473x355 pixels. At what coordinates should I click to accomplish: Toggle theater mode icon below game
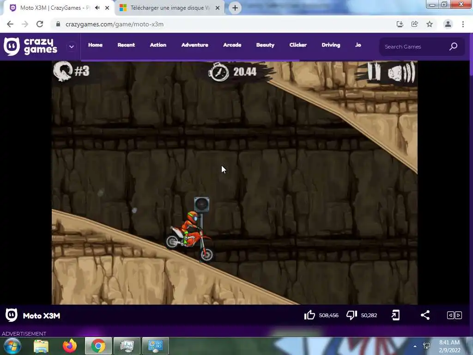[x=455, y=315]
